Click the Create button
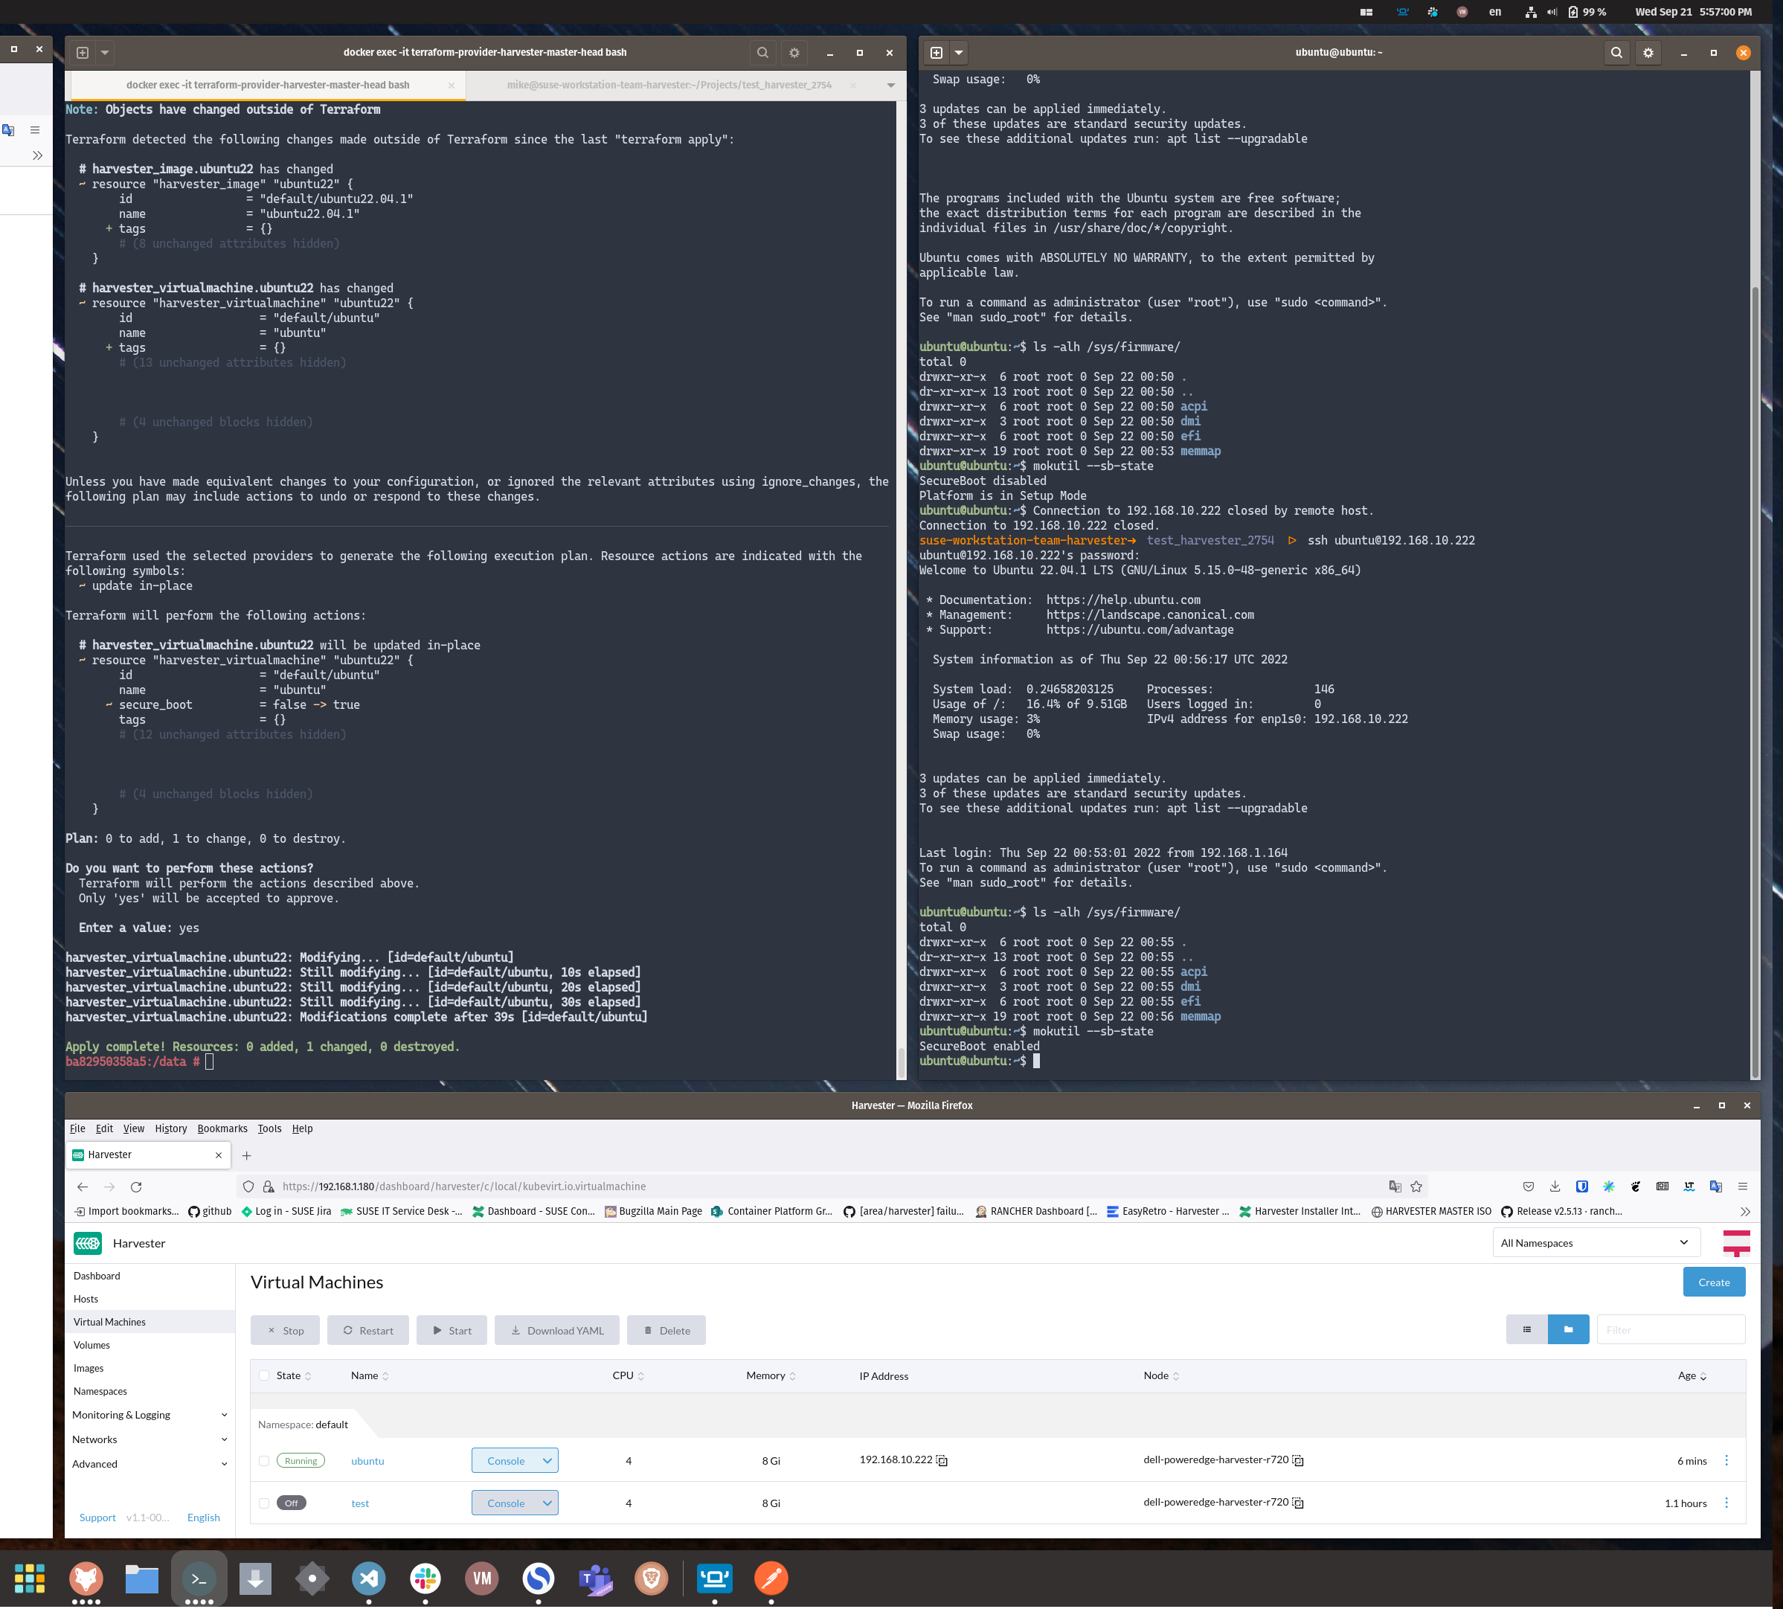This screenshot has height=1609, width=1783. click(1714, 1281)
